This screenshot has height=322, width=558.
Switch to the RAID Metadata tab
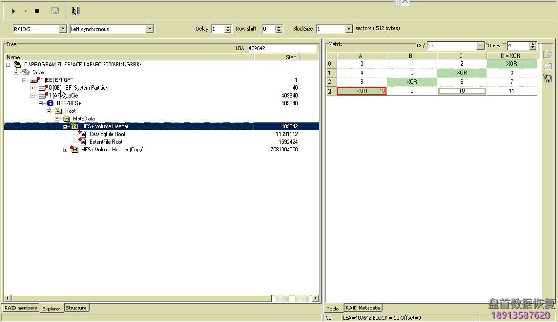(x=362, y=308)
